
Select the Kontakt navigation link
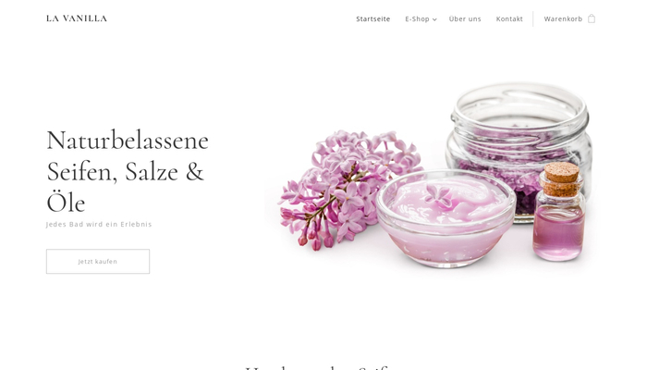pyautogui.click(x=509, y=19)
